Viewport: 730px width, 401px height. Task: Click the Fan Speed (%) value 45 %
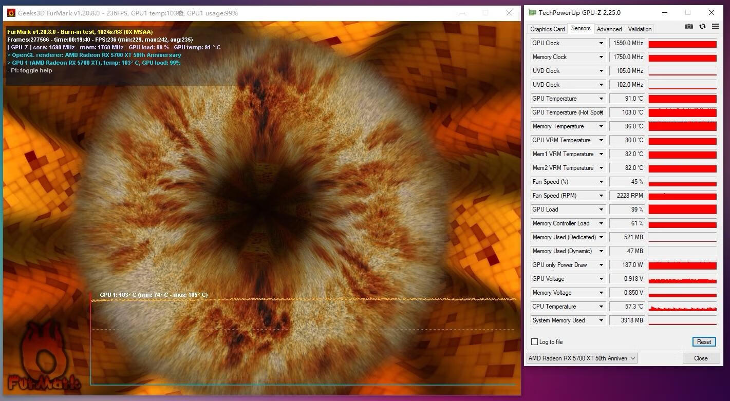tap(627, 182)
